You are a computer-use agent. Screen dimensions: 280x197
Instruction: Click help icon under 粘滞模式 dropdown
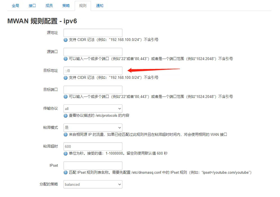pos(65,134)
